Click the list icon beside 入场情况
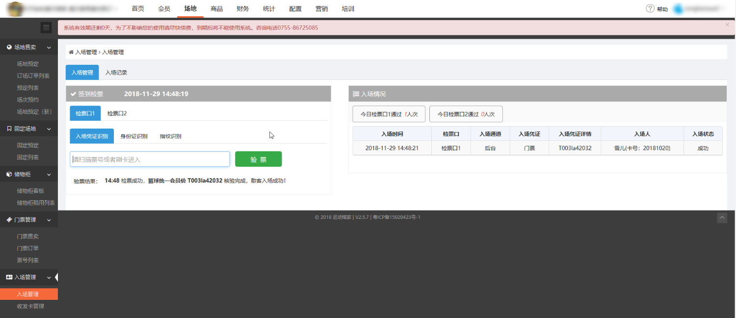The image size is (736, 318). (x=356, y=94)
